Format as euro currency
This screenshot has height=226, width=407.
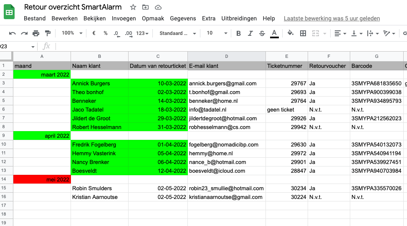pos(94,33)
